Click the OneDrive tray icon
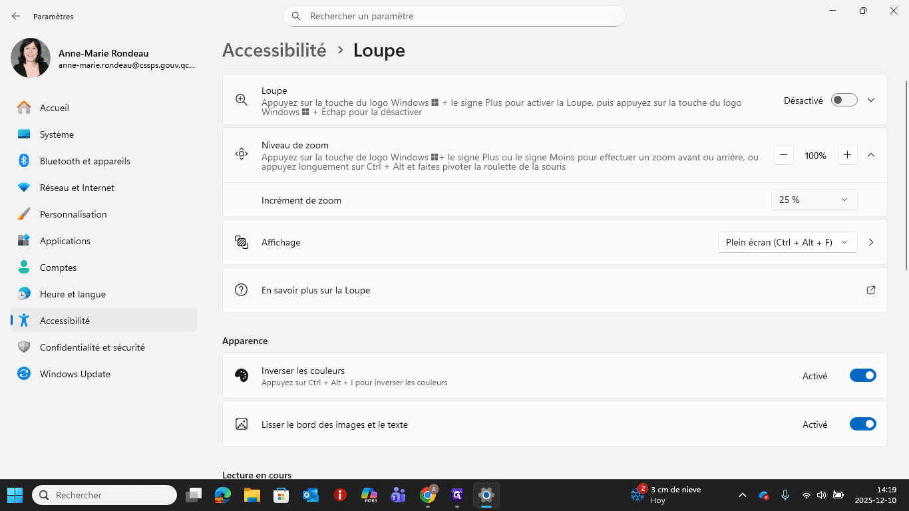909x511 pixels. [x=764, y=495]
